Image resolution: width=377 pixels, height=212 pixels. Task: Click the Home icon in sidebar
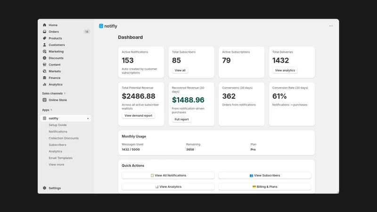coord(44,25)
